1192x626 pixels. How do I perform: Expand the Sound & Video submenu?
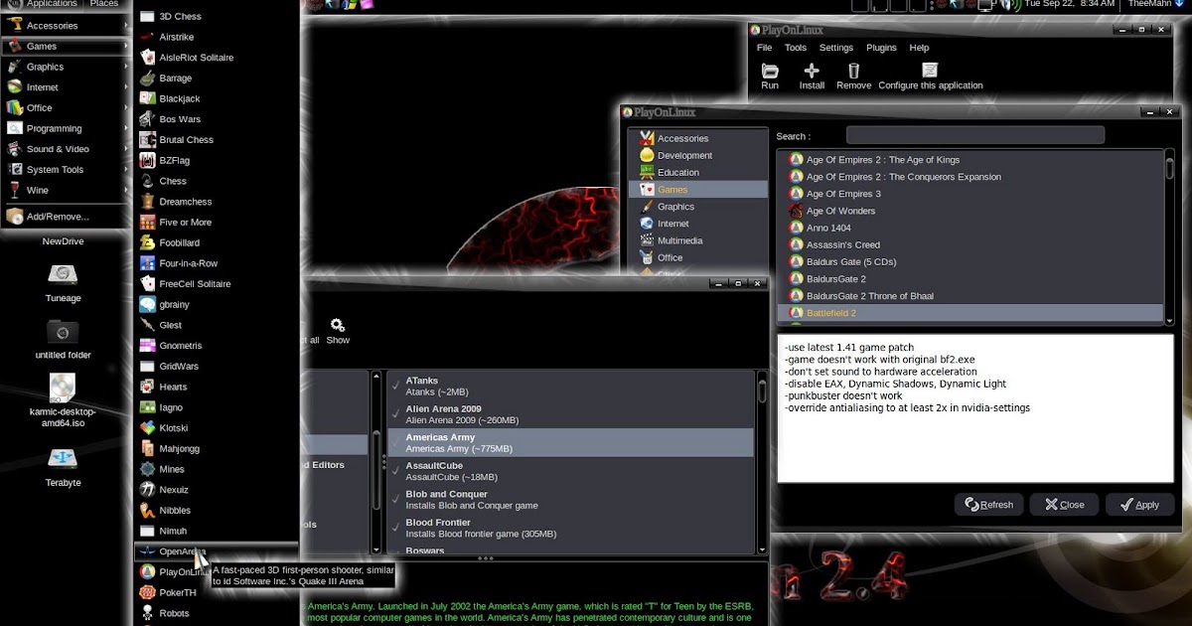pos(125,149)
